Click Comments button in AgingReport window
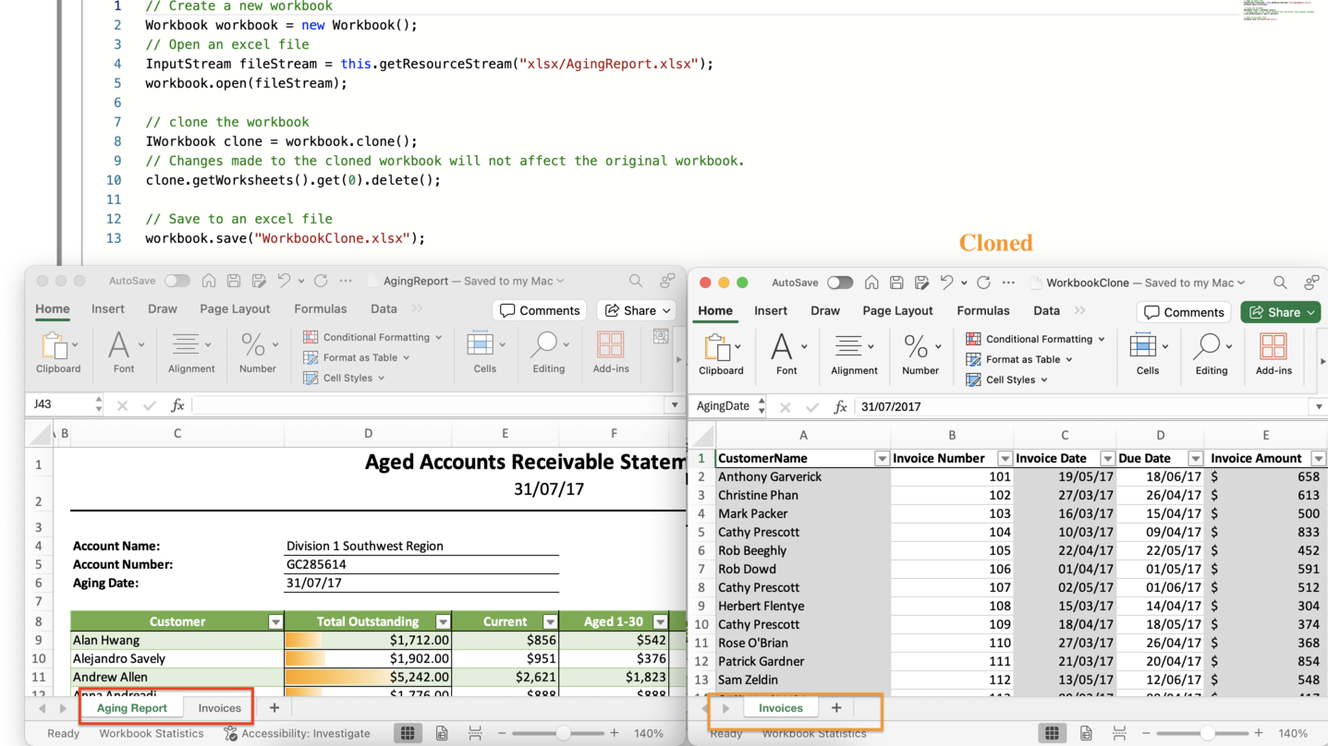This screenshot has height=746, width=1328. pyautogui.click(x=541, y=310)
